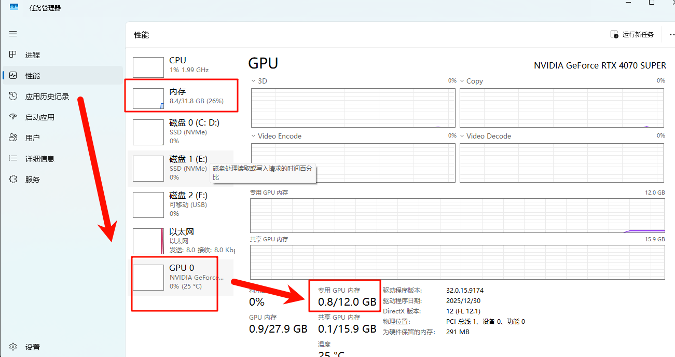Expand the Video Encode engine dropdown
Image resolution: width=675 pixels, height=357 pixels.
coord(253,136)
